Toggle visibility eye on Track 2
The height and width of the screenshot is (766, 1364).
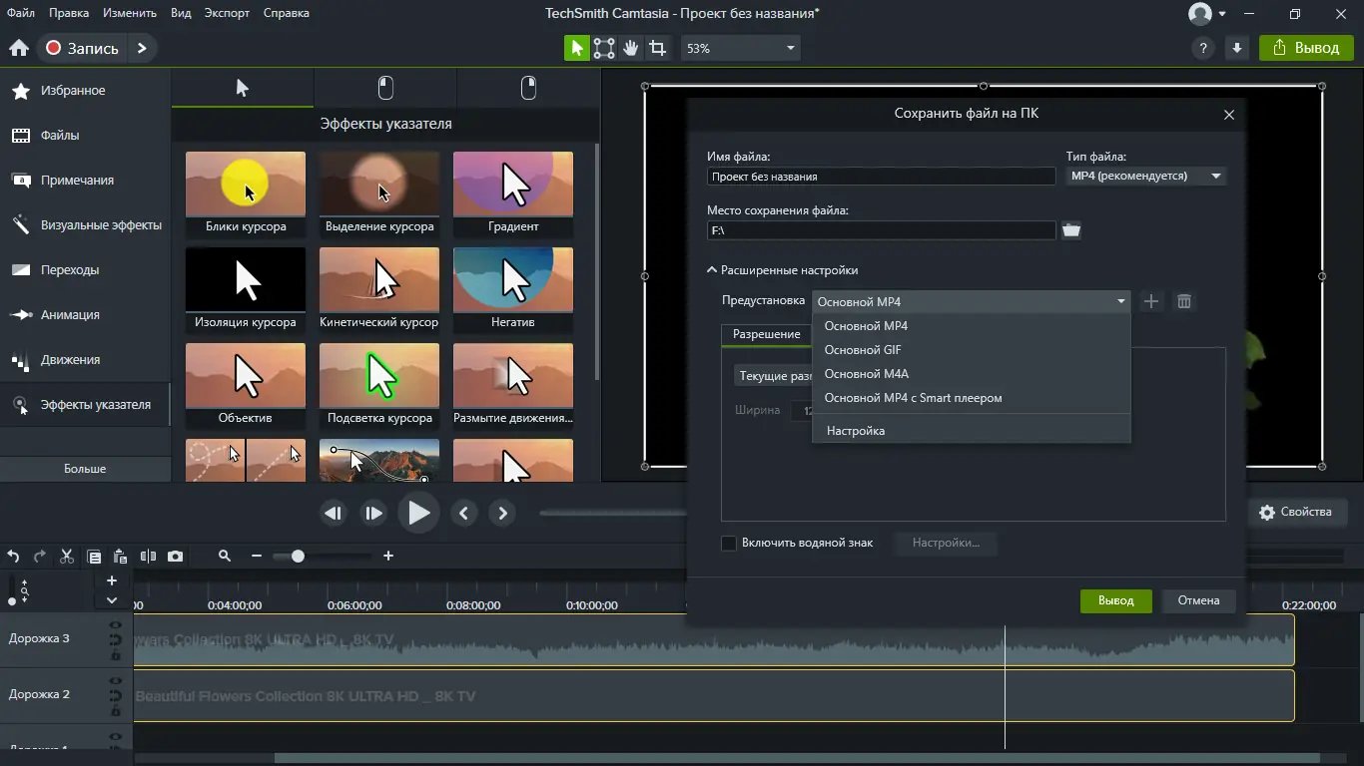(116, 681)
